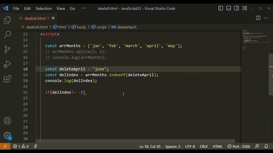
Task: Open the Explorer view in activity bar
Action: pyautogui.click(x=7, y=20)
